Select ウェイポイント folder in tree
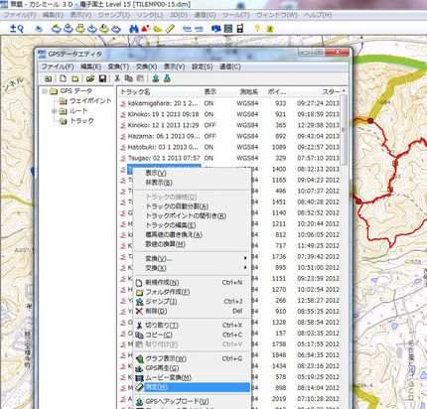 [x=90, y=100]
